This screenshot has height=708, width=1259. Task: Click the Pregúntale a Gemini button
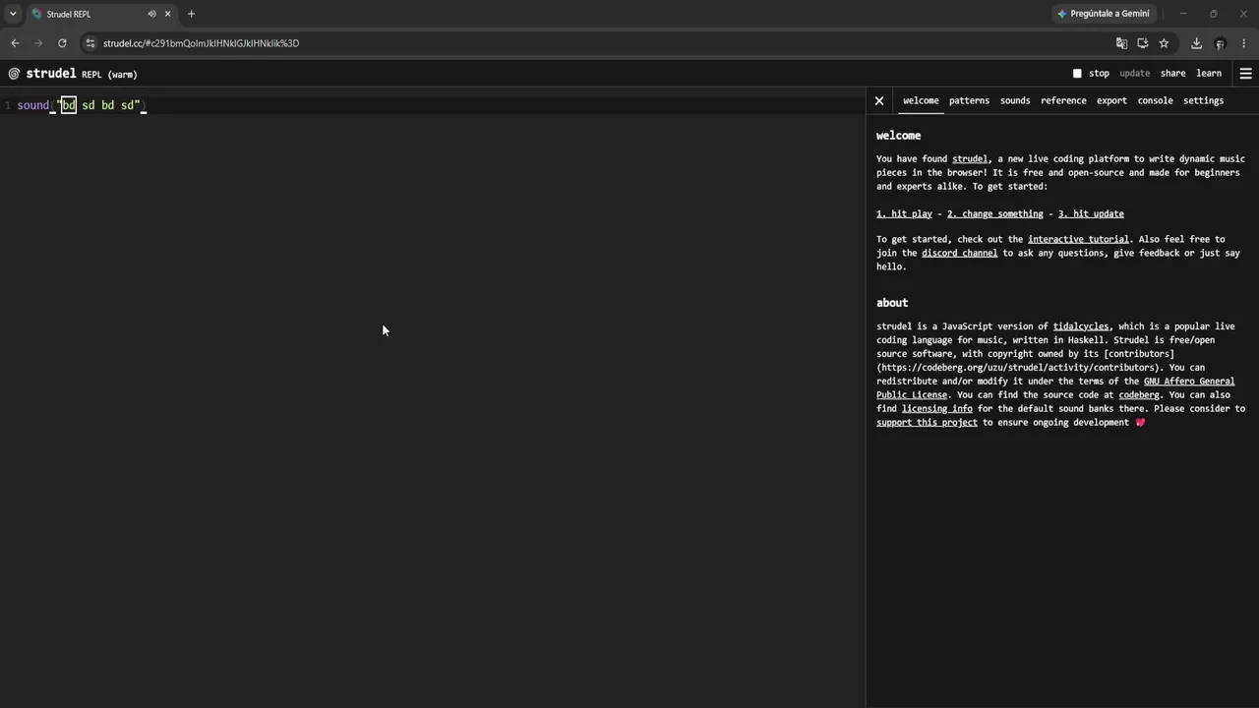pyautogui.click(x=1103, y=14)
